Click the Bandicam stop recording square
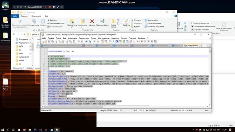The width and height of the screenshot is (235, 132). click(50, 7)
